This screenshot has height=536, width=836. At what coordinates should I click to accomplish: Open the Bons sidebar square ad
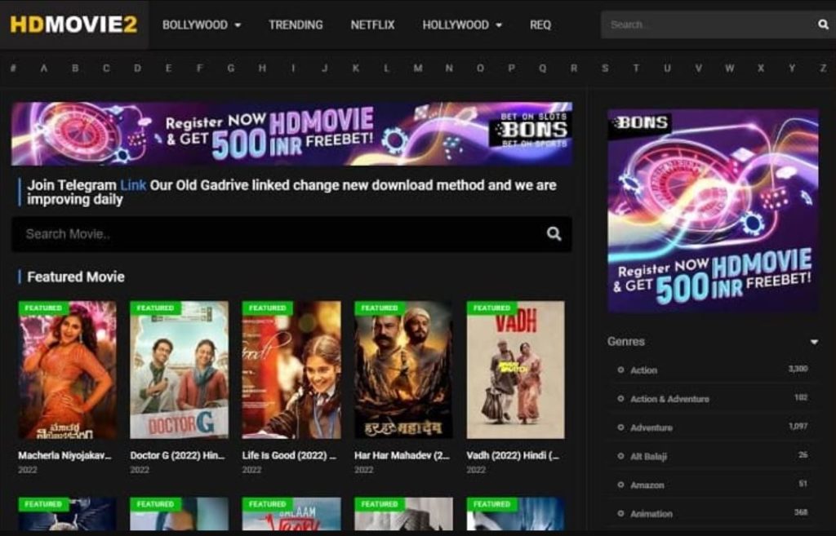point(713,210)
